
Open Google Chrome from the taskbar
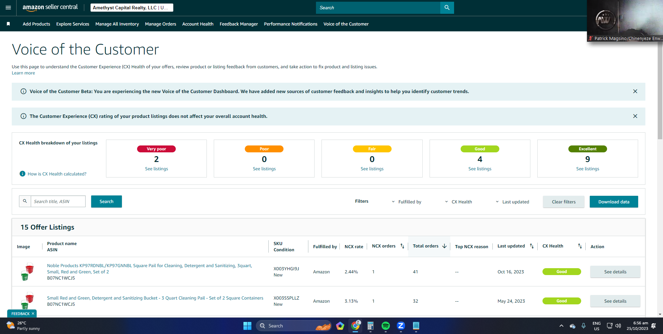pos(355,326)
